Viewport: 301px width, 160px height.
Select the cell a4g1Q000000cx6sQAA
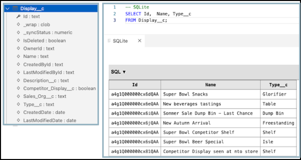tap(135, 142)
